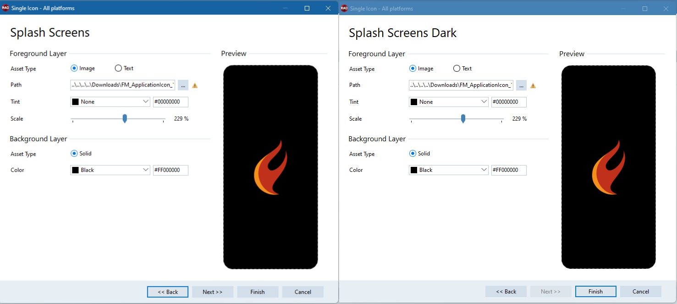
Task: Click flame preview image in Splash Screens Dark
Action: pos(609,167)
